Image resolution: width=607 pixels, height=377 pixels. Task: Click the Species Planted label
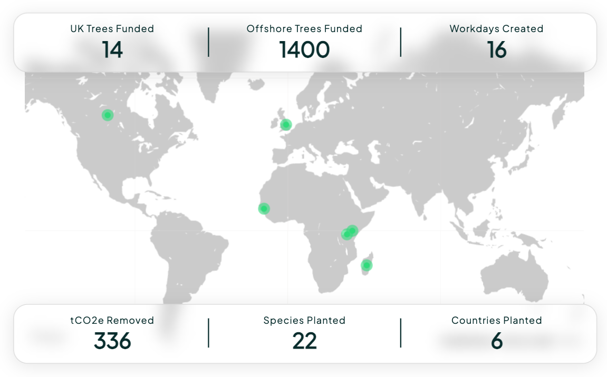pyautogui.click(x=304, y=320)
